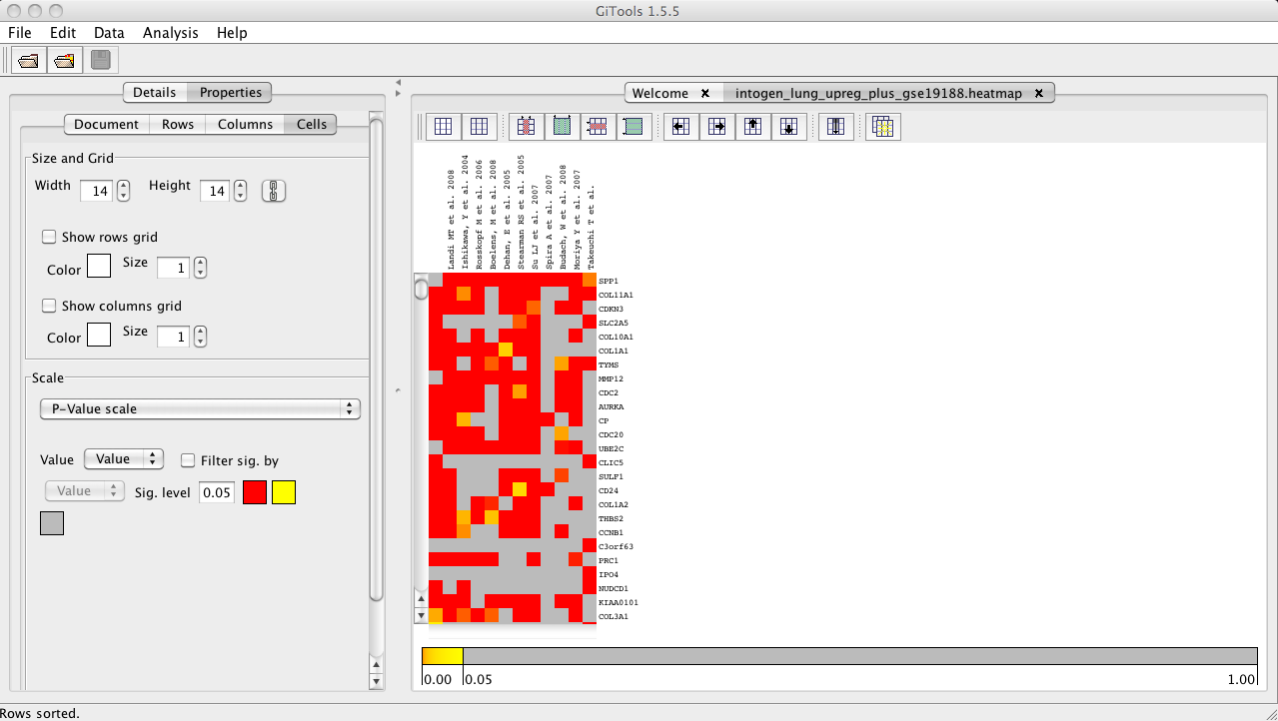Open the Value dropdown next to Value label

point(124,458)
